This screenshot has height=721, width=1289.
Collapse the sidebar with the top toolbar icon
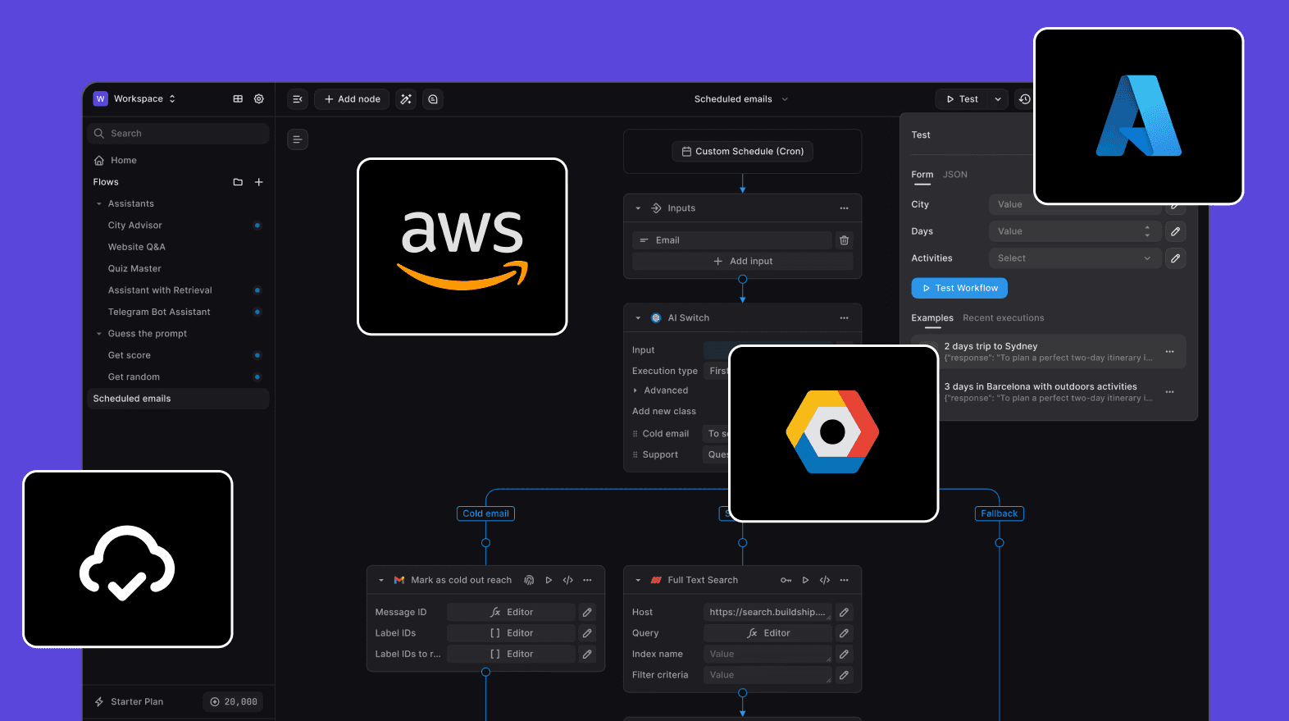click(x=298, y=99)
